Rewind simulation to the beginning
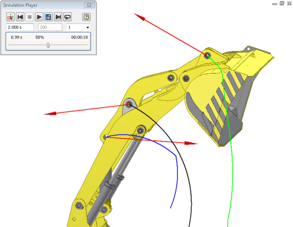Image resolution: width=293 pixels, height=227 pixels. pyautogui.click(x=20, y=17)
